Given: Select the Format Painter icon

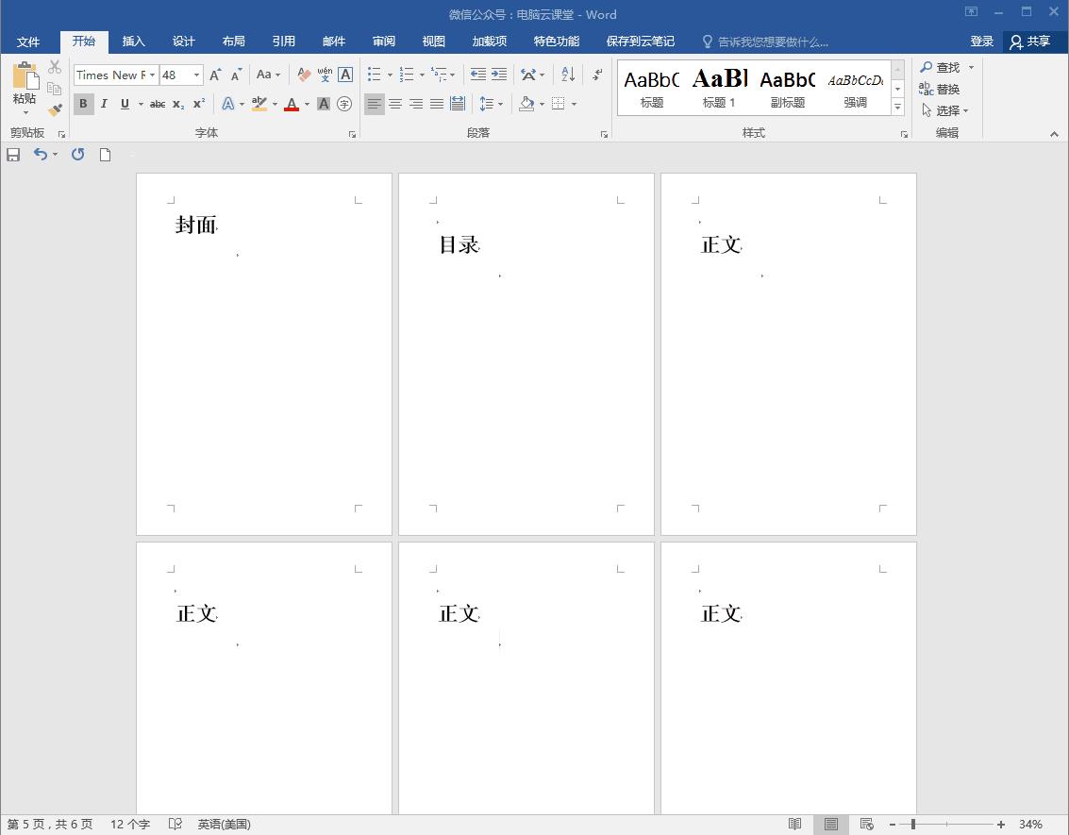Looking at the screenshot, I should coord(55,109).
